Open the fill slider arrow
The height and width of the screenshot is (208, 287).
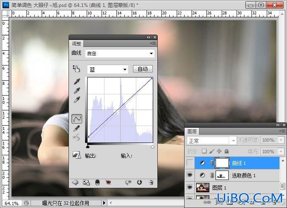point(281,152)
